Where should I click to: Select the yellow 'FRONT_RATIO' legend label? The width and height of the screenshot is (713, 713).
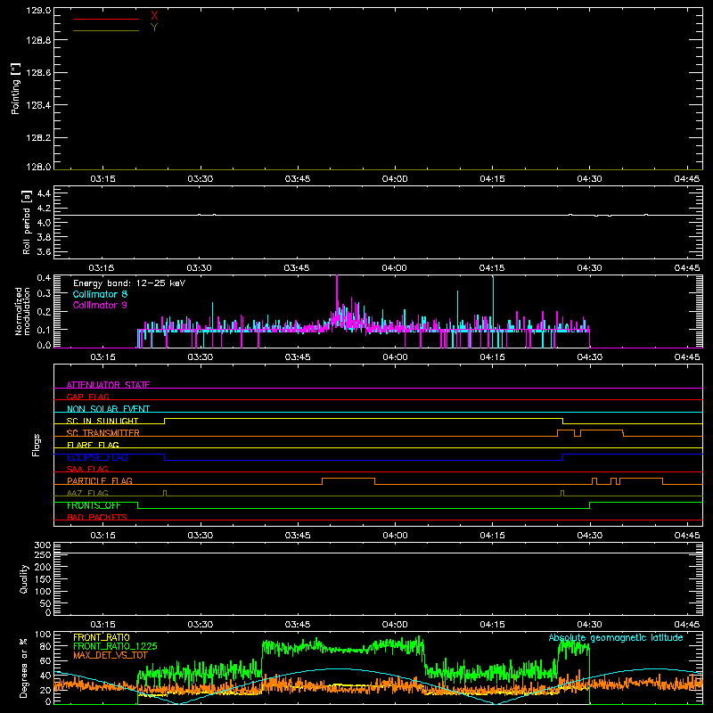(x=102, y=637)
